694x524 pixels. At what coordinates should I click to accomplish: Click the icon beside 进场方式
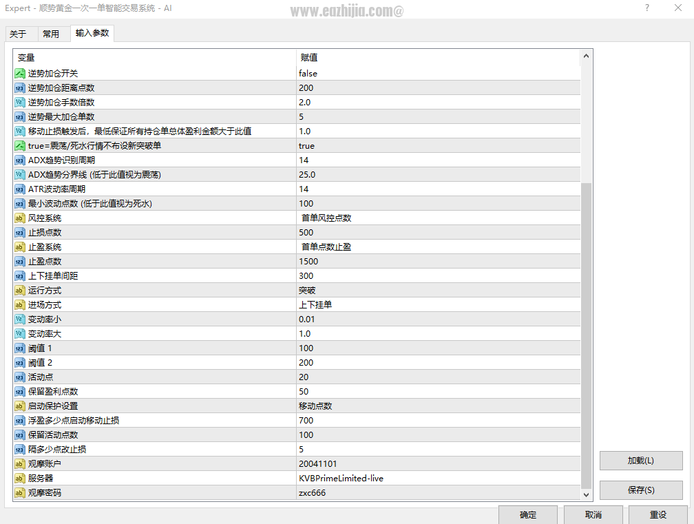click(x=19, y=305)
